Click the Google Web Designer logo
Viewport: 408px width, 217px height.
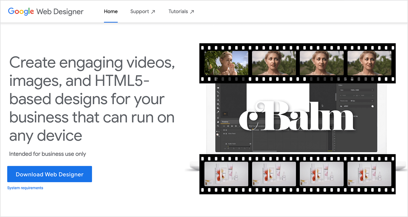coord(46,11)
